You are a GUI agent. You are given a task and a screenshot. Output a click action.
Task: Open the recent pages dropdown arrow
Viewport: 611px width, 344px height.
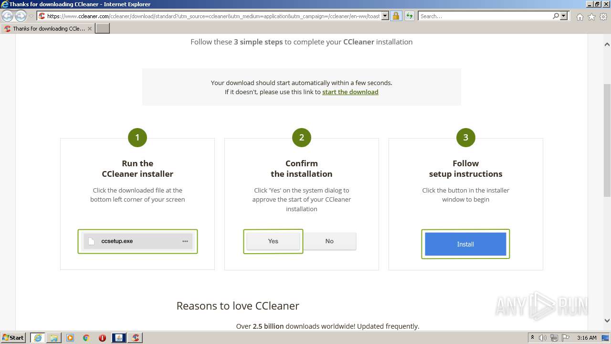pyautogui.click(x=31, y=16)
